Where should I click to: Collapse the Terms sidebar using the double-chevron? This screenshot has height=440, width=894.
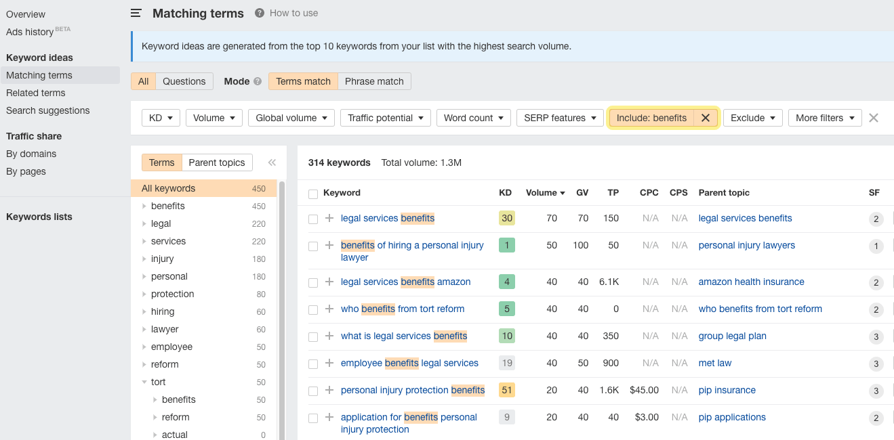tap(272, 162)
